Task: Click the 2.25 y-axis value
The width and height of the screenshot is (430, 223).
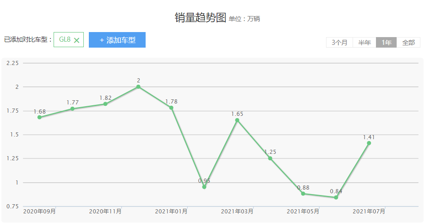Action: point(13,63)
